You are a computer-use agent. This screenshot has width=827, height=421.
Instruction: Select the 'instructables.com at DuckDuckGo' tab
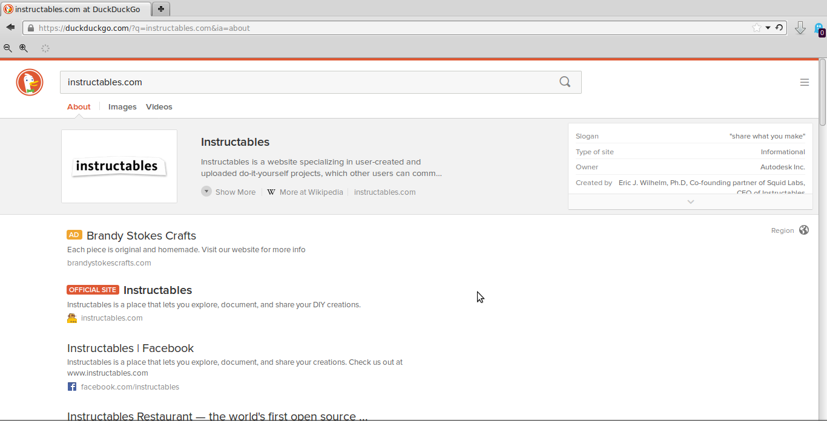click(75, 9)
